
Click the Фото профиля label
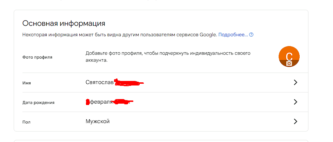(x=37, y=57)
